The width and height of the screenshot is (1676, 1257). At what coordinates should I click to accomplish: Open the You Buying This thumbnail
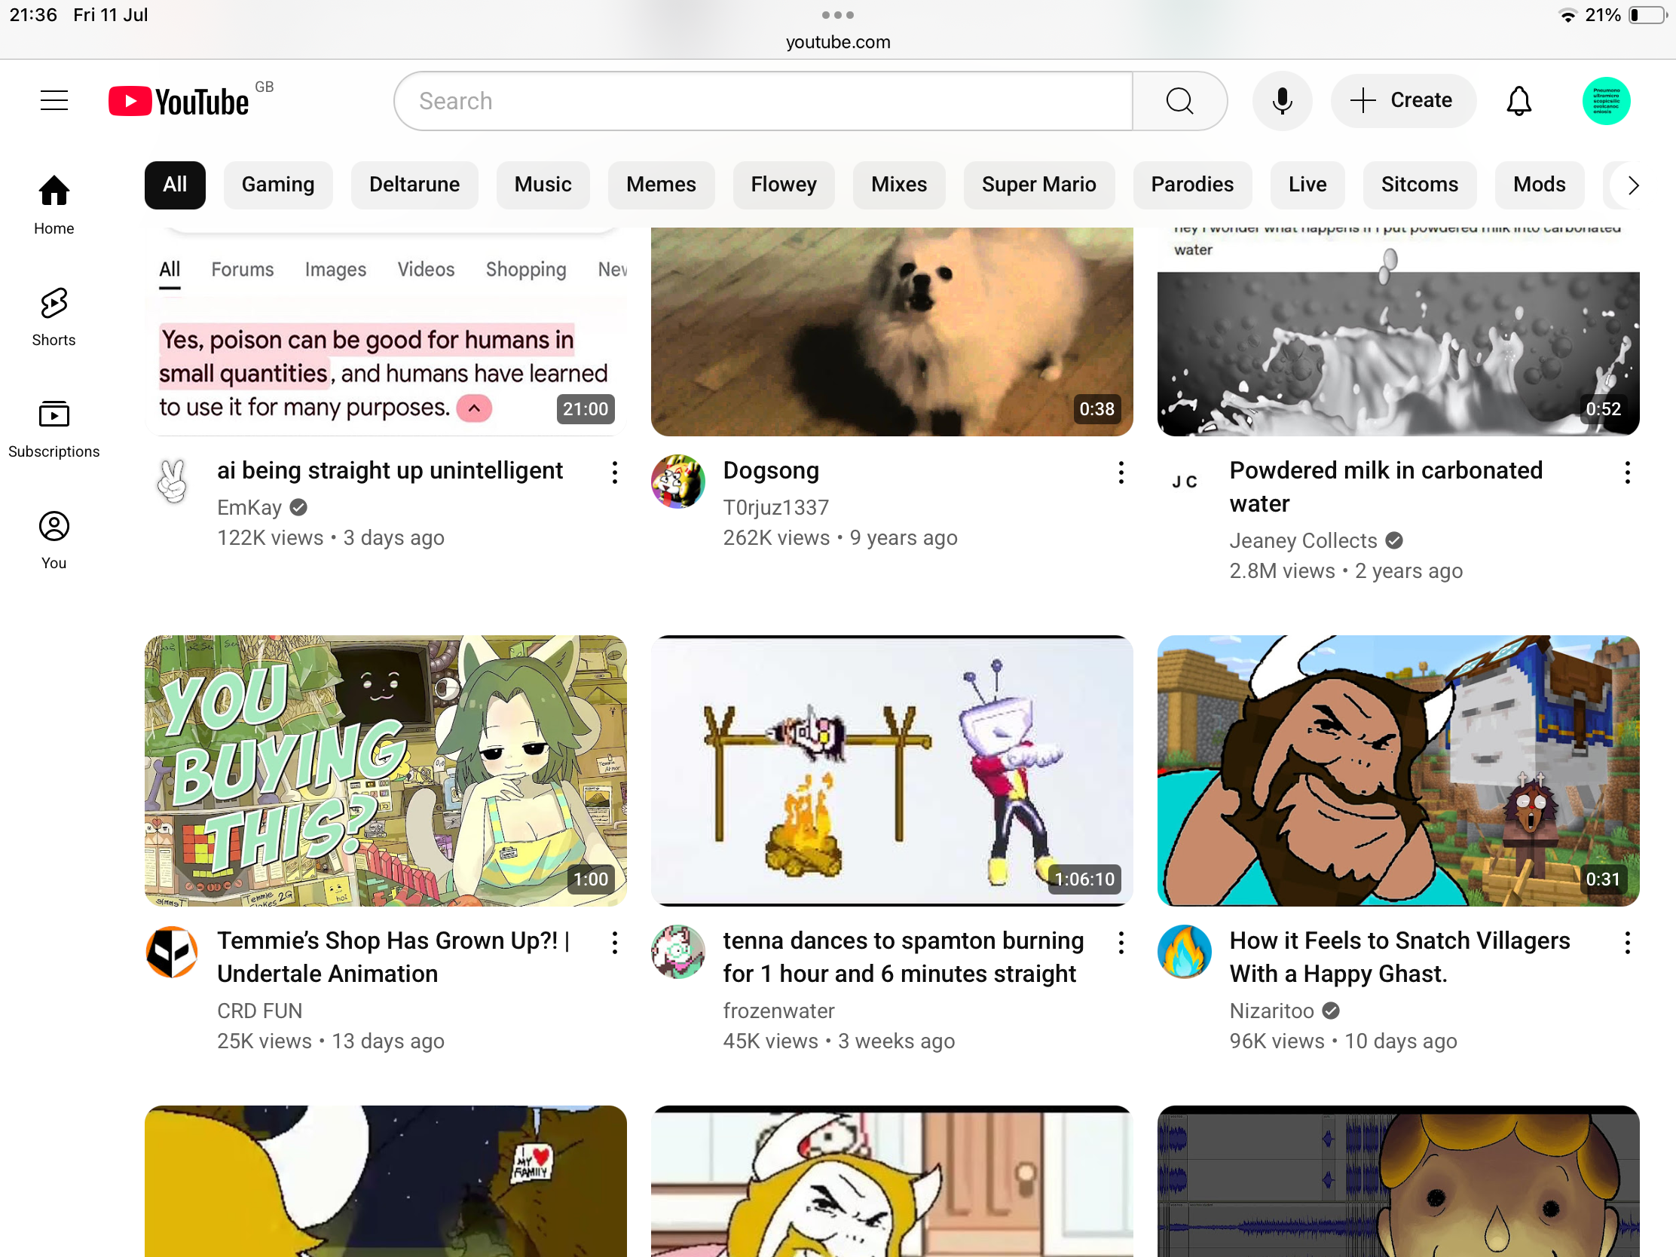(386, 771)
